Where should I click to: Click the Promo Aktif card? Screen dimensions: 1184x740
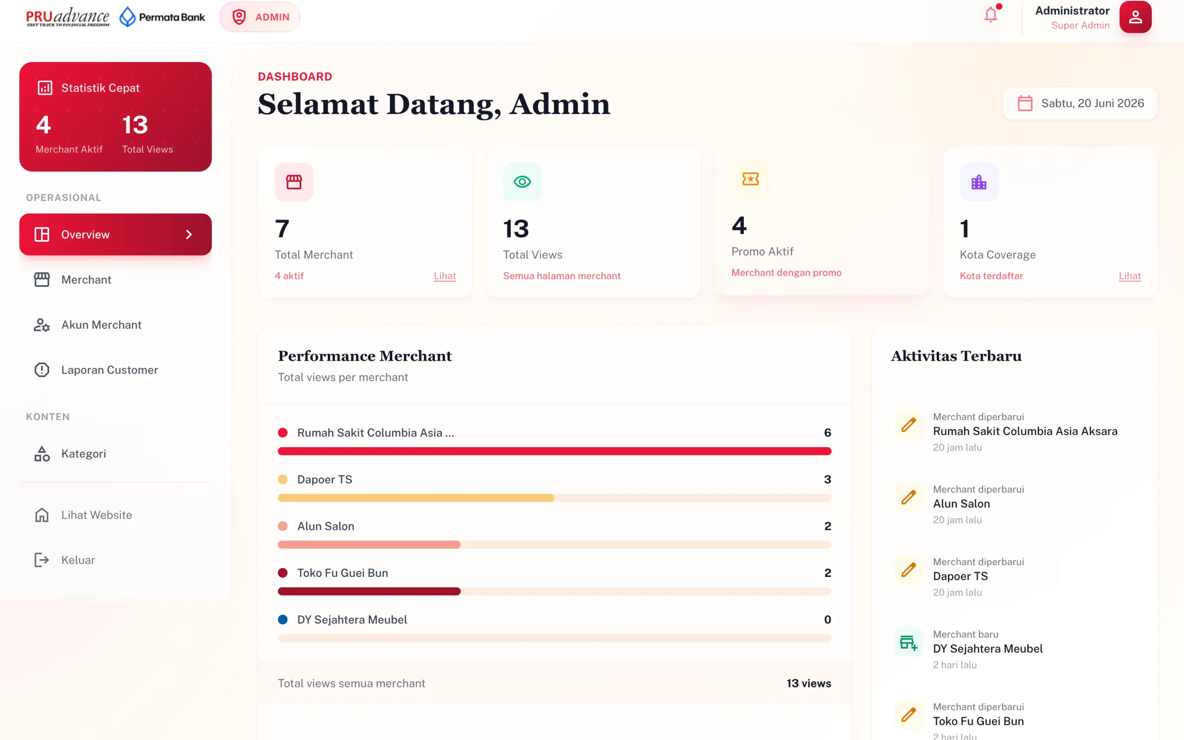[822, 220]
